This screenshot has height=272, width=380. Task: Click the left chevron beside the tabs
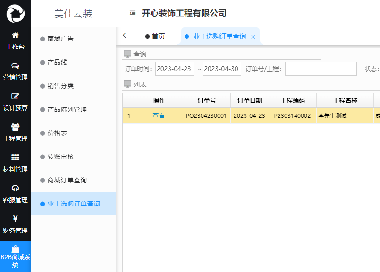click(x=125, y=35)
